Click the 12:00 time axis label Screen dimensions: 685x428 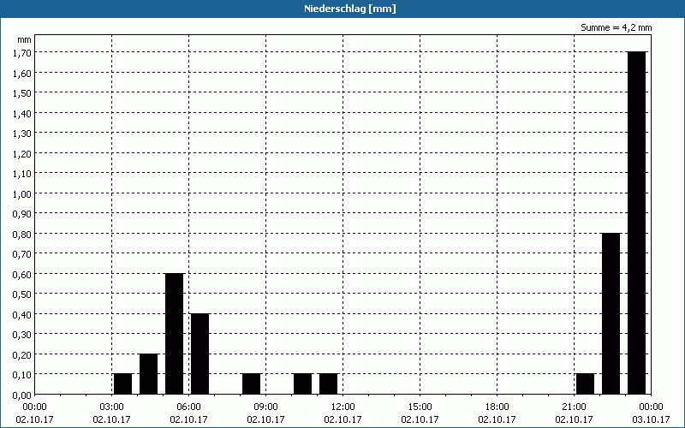(343, 407)
